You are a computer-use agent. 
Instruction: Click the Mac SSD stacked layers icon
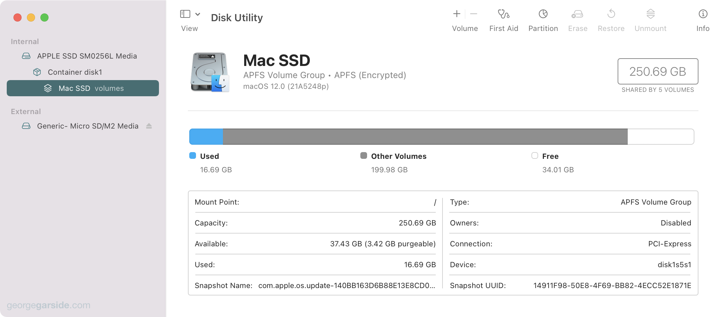point(48,88)
